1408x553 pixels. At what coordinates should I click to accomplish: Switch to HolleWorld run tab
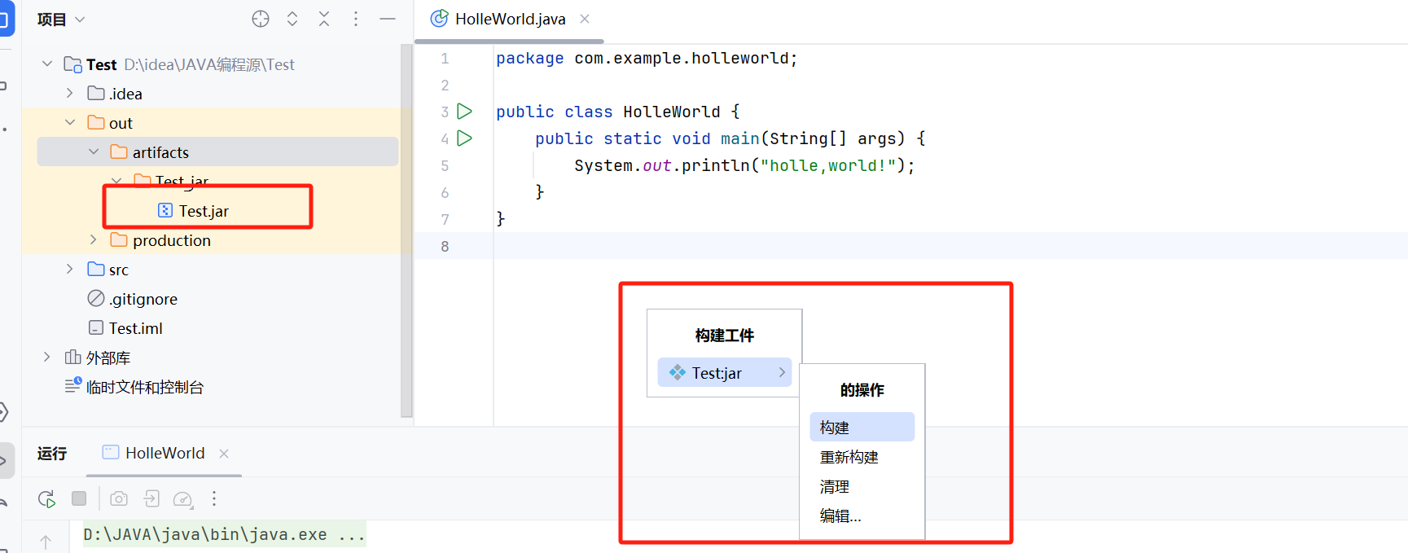pos(164,453)
